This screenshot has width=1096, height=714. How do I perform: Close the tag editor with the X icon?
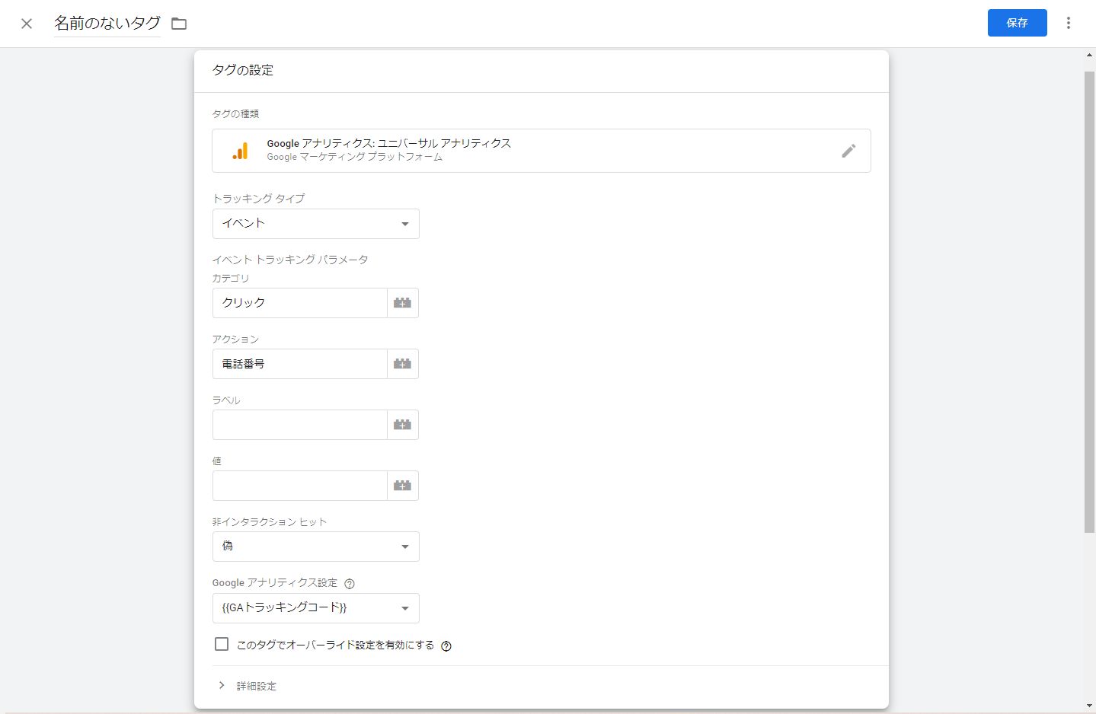tap(27, 24)
